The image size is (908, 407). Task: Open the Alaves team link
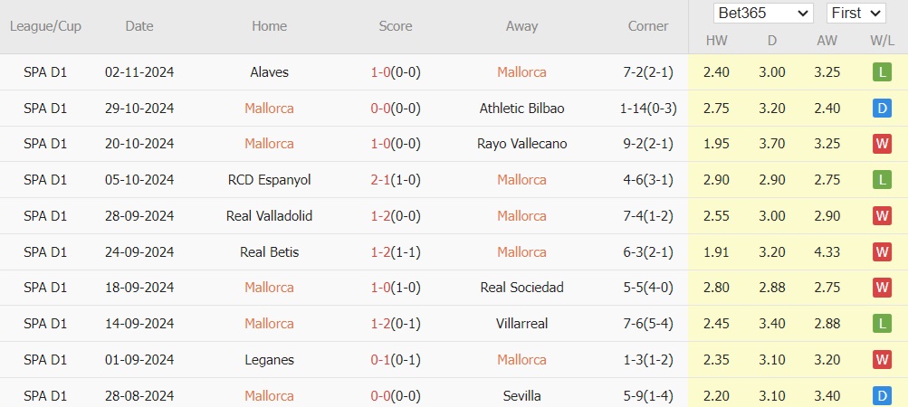[269, 72]
